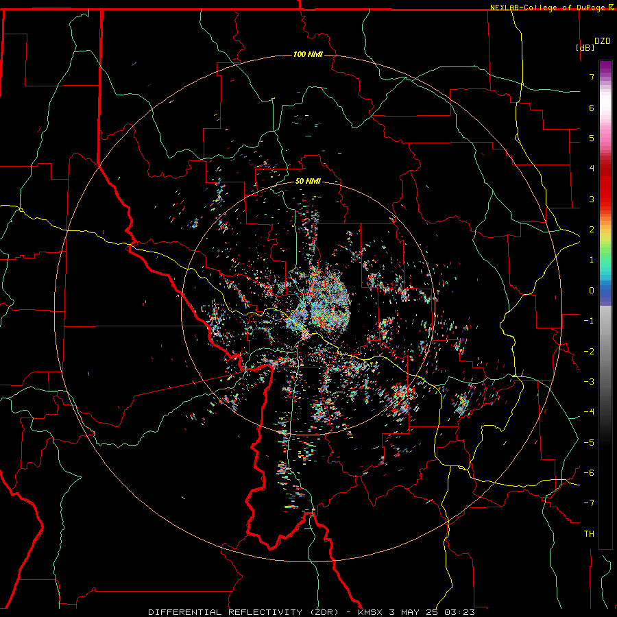
Task: Click the 6 value on the legend
Action: tap(592, 108)
